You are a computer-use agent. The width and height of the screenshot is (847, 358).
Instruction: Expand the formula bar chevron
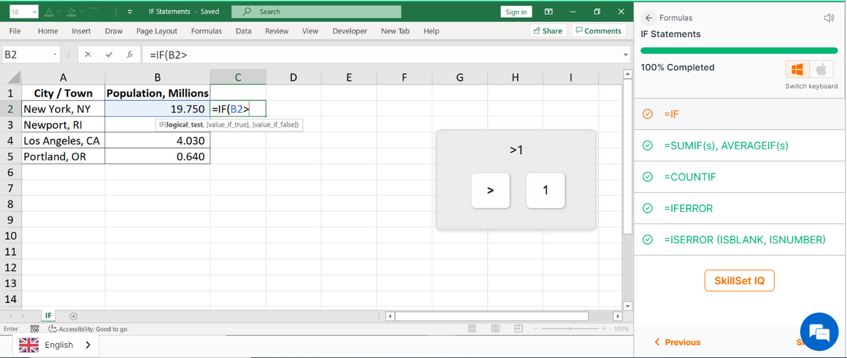(626, 55)
